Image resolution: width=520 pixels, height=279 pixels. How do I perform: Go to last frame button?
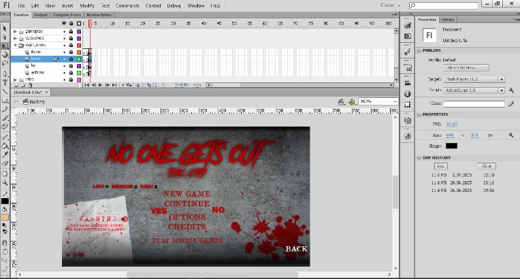(x=114, y=85)
